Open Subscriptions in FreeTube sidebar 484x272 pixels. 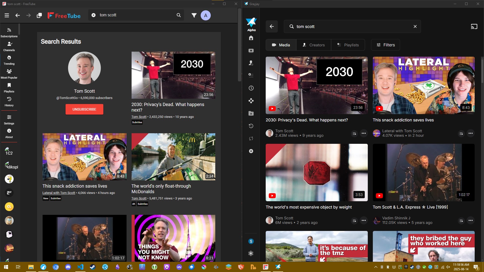[9, 33]
